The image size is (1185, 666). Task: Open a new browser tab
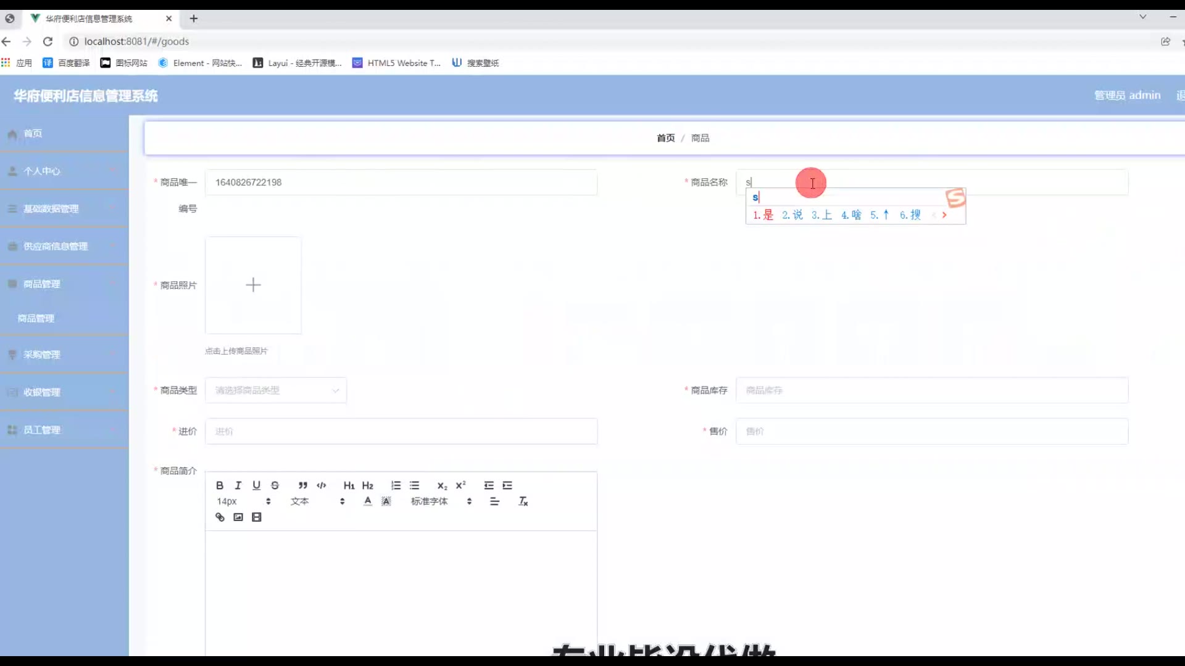(194, 18)
